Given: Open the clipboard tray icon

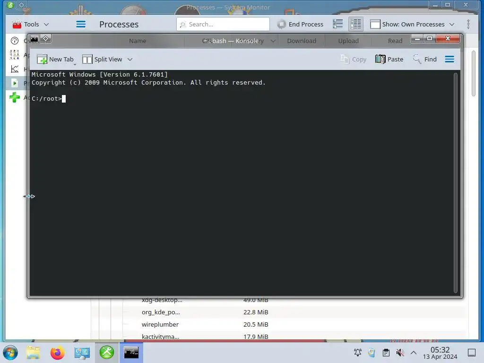Looking at the screenshot, I should [386, 353].
